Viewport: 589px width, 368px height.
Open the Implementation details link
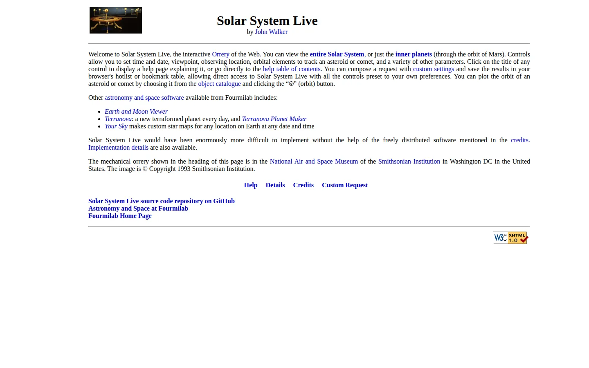click(118, 148)
